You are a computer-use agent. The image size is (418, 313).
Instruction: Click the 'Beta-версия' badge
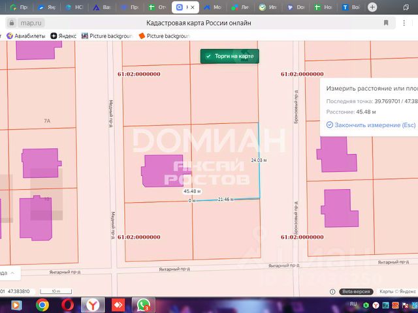pyautogui.click(x=356, y=291)
